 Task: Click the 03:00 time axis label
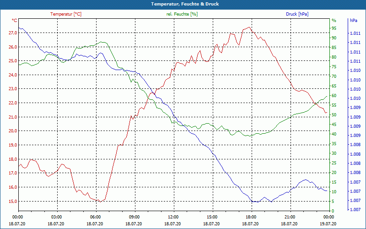[56, 217]
